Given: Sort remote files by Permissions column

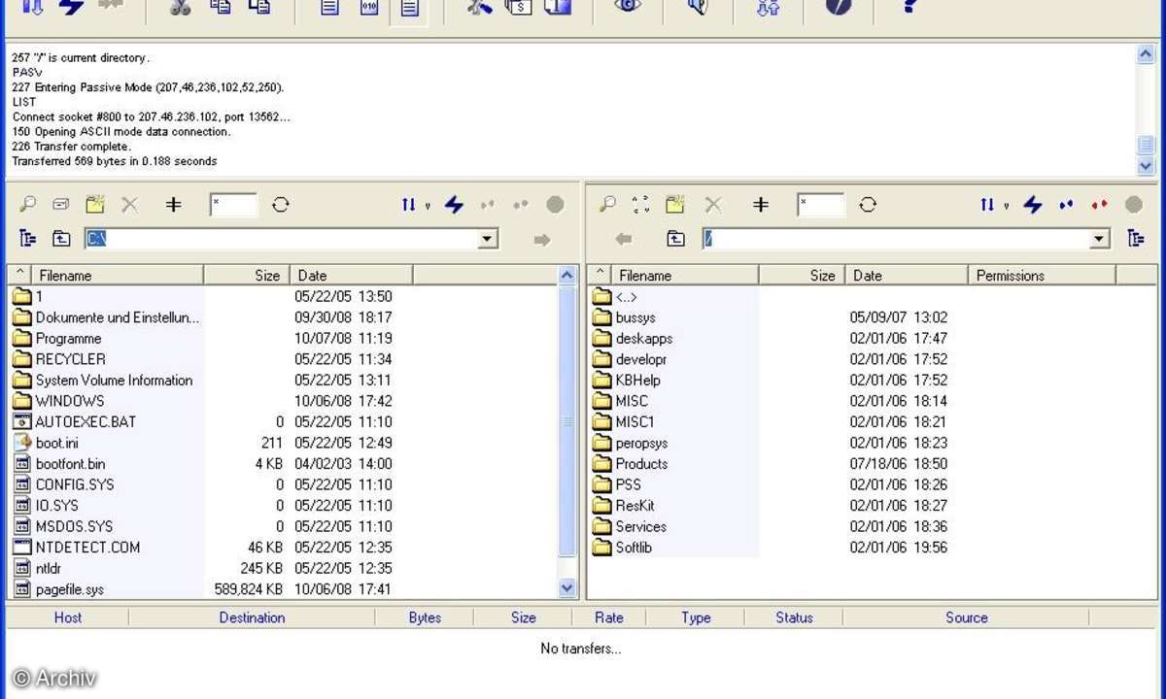Looking at the screenshot, I should [x=1043, y=276].
